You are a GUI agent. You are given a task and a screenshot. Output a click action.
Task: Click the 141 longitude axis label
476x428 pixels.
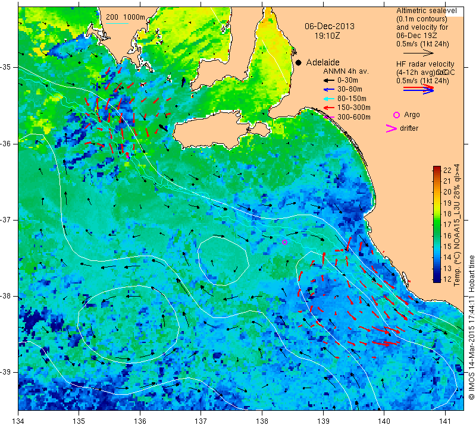(445, 421)
